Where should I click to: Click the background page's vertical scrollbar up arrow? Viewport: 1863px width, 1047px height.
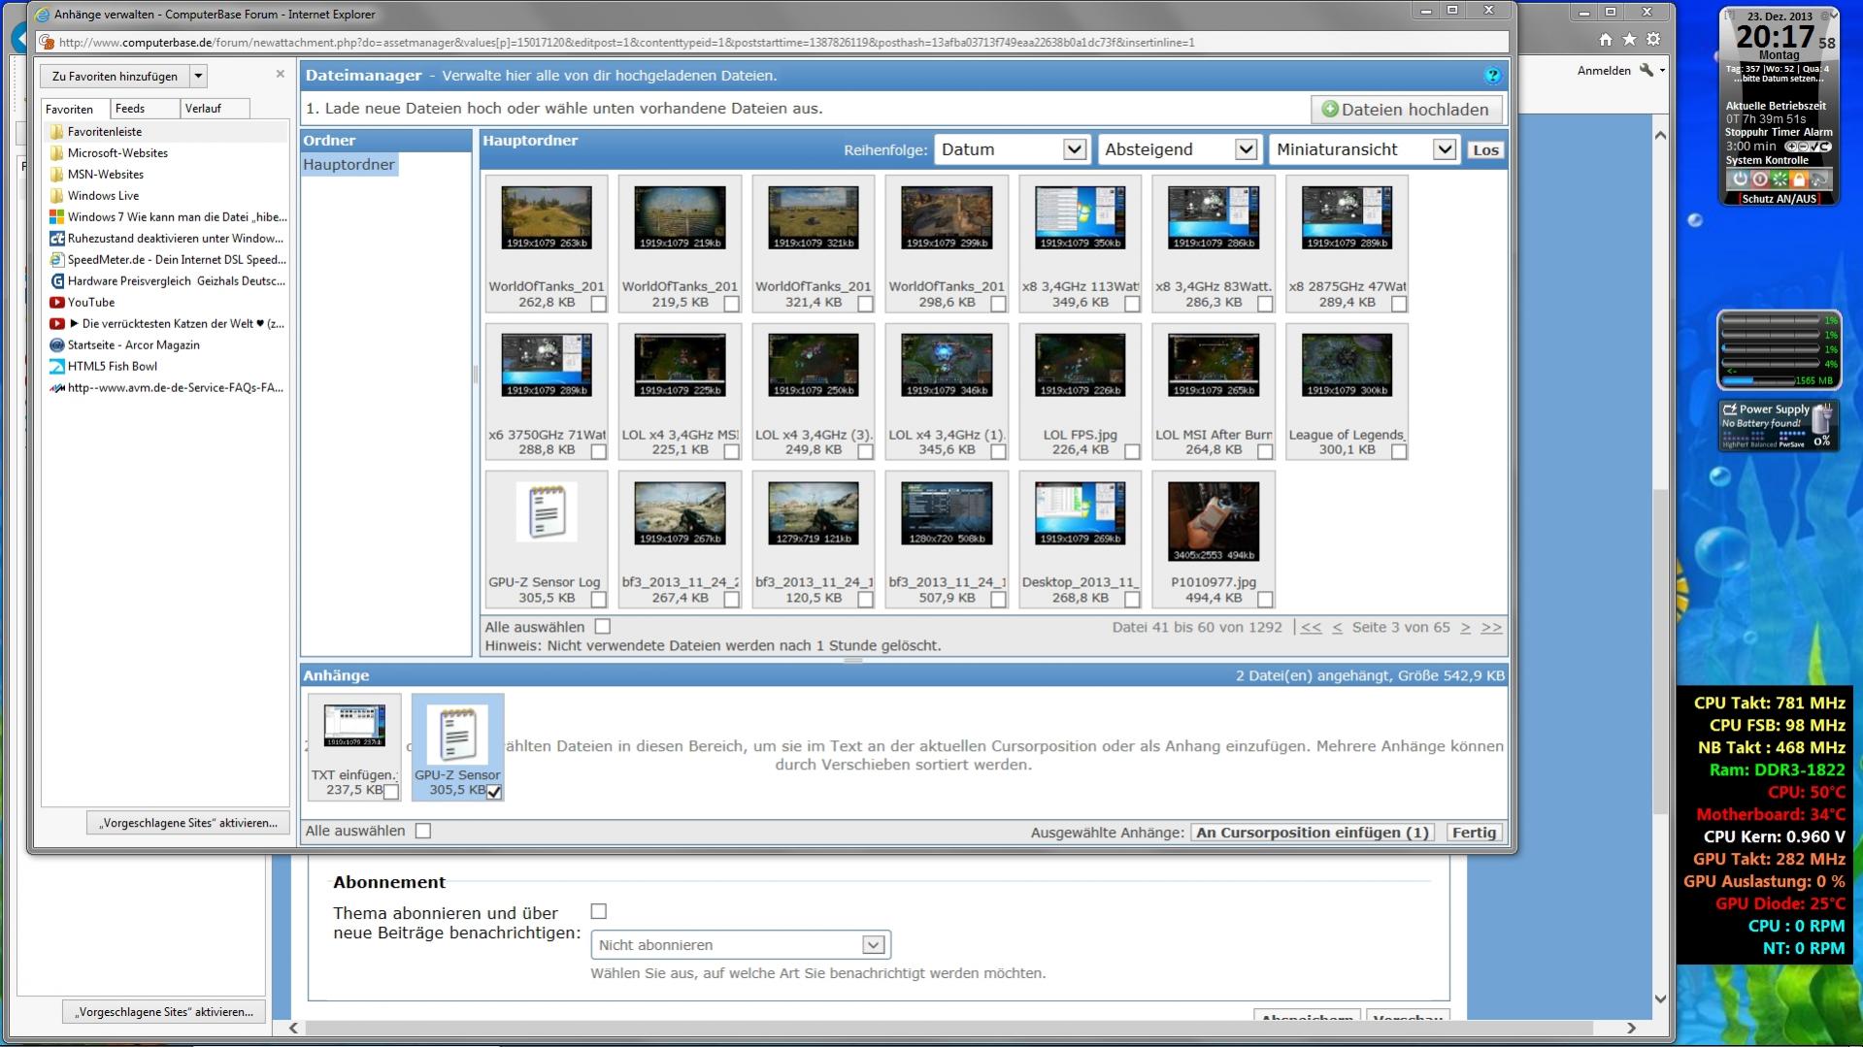1660,135
